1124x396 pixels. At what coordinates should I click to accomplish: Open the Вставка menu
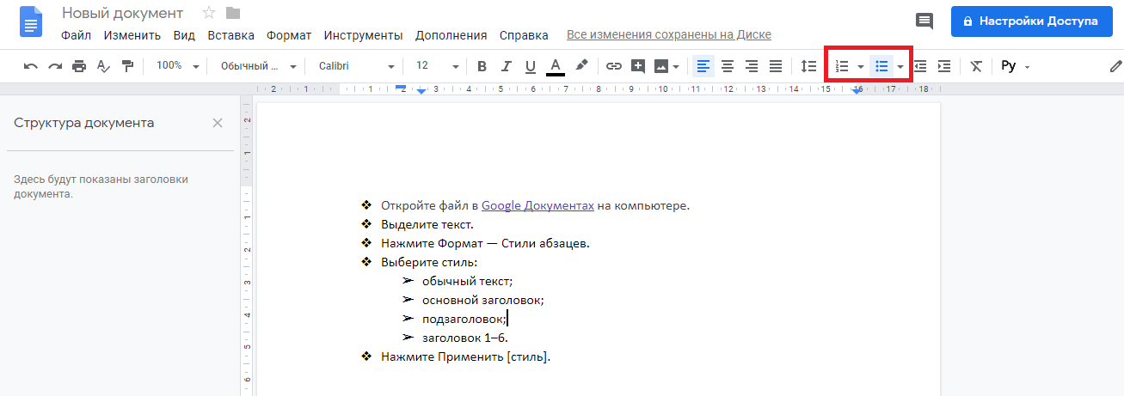coord(230,35)
